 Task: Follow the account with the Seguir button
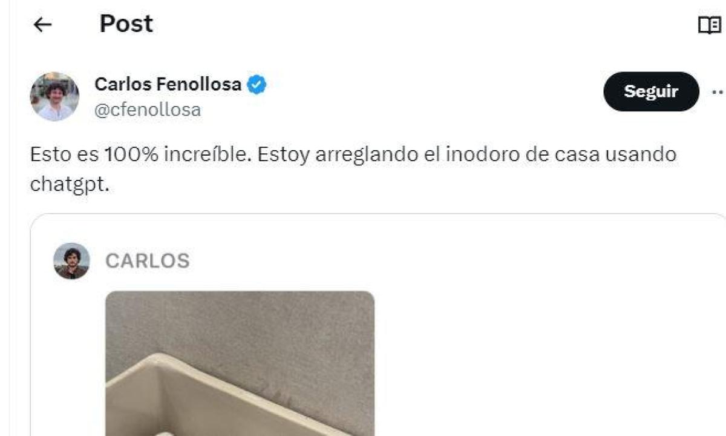(x=651, y=91)
